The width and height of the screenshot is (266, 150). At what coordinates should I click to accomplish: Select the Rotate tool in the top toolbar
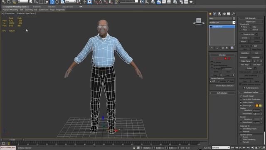[x=57, y=2]
